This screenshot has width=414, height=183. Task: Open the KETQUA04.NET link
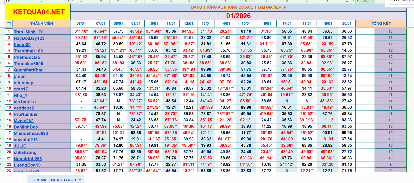tap(39, 12)
